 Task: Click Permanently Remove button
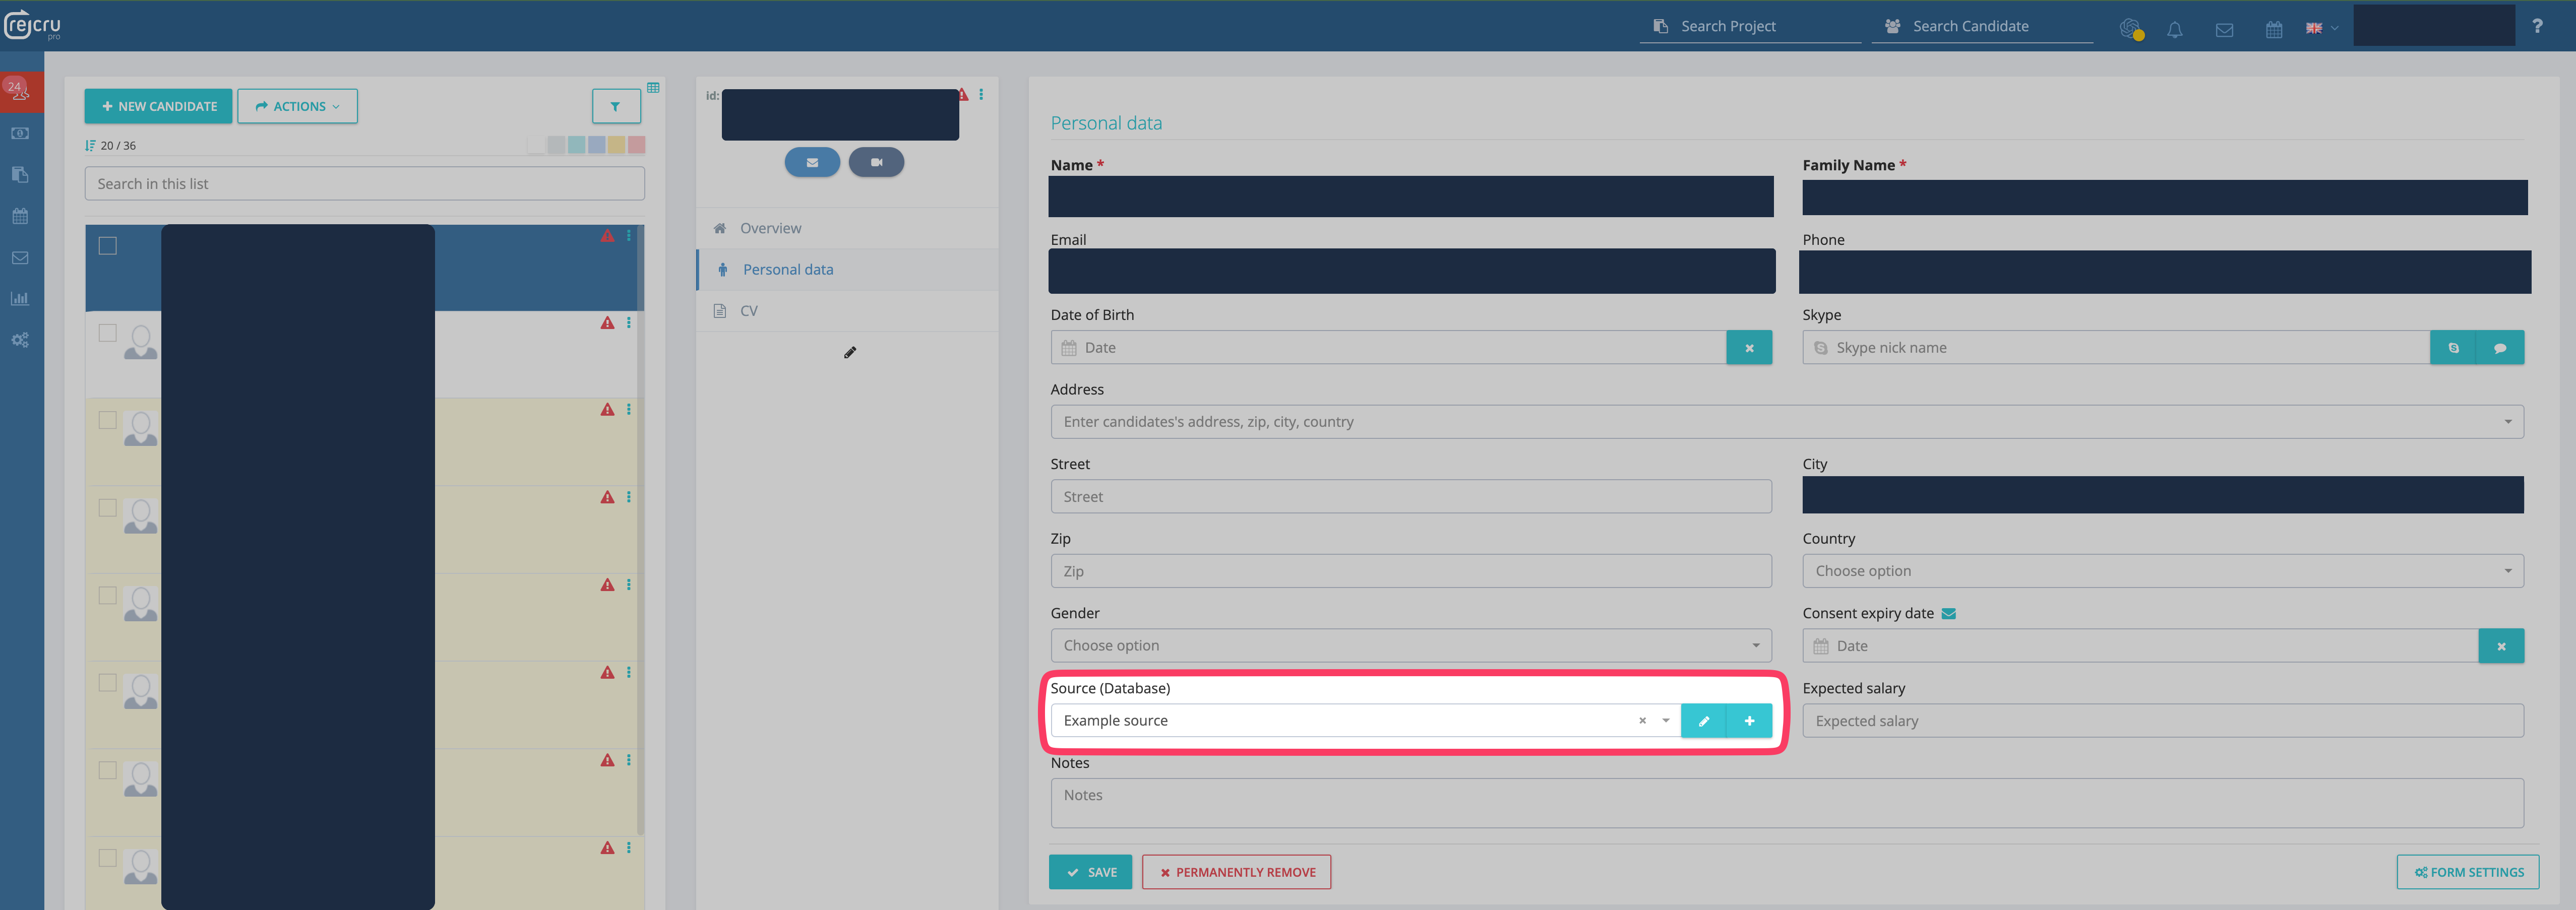click(x=1236, y=872)
